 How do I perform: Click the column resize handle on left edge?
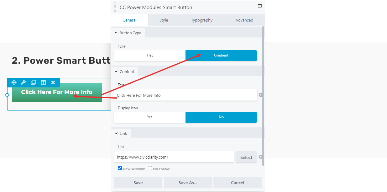(x=7, y=95)
